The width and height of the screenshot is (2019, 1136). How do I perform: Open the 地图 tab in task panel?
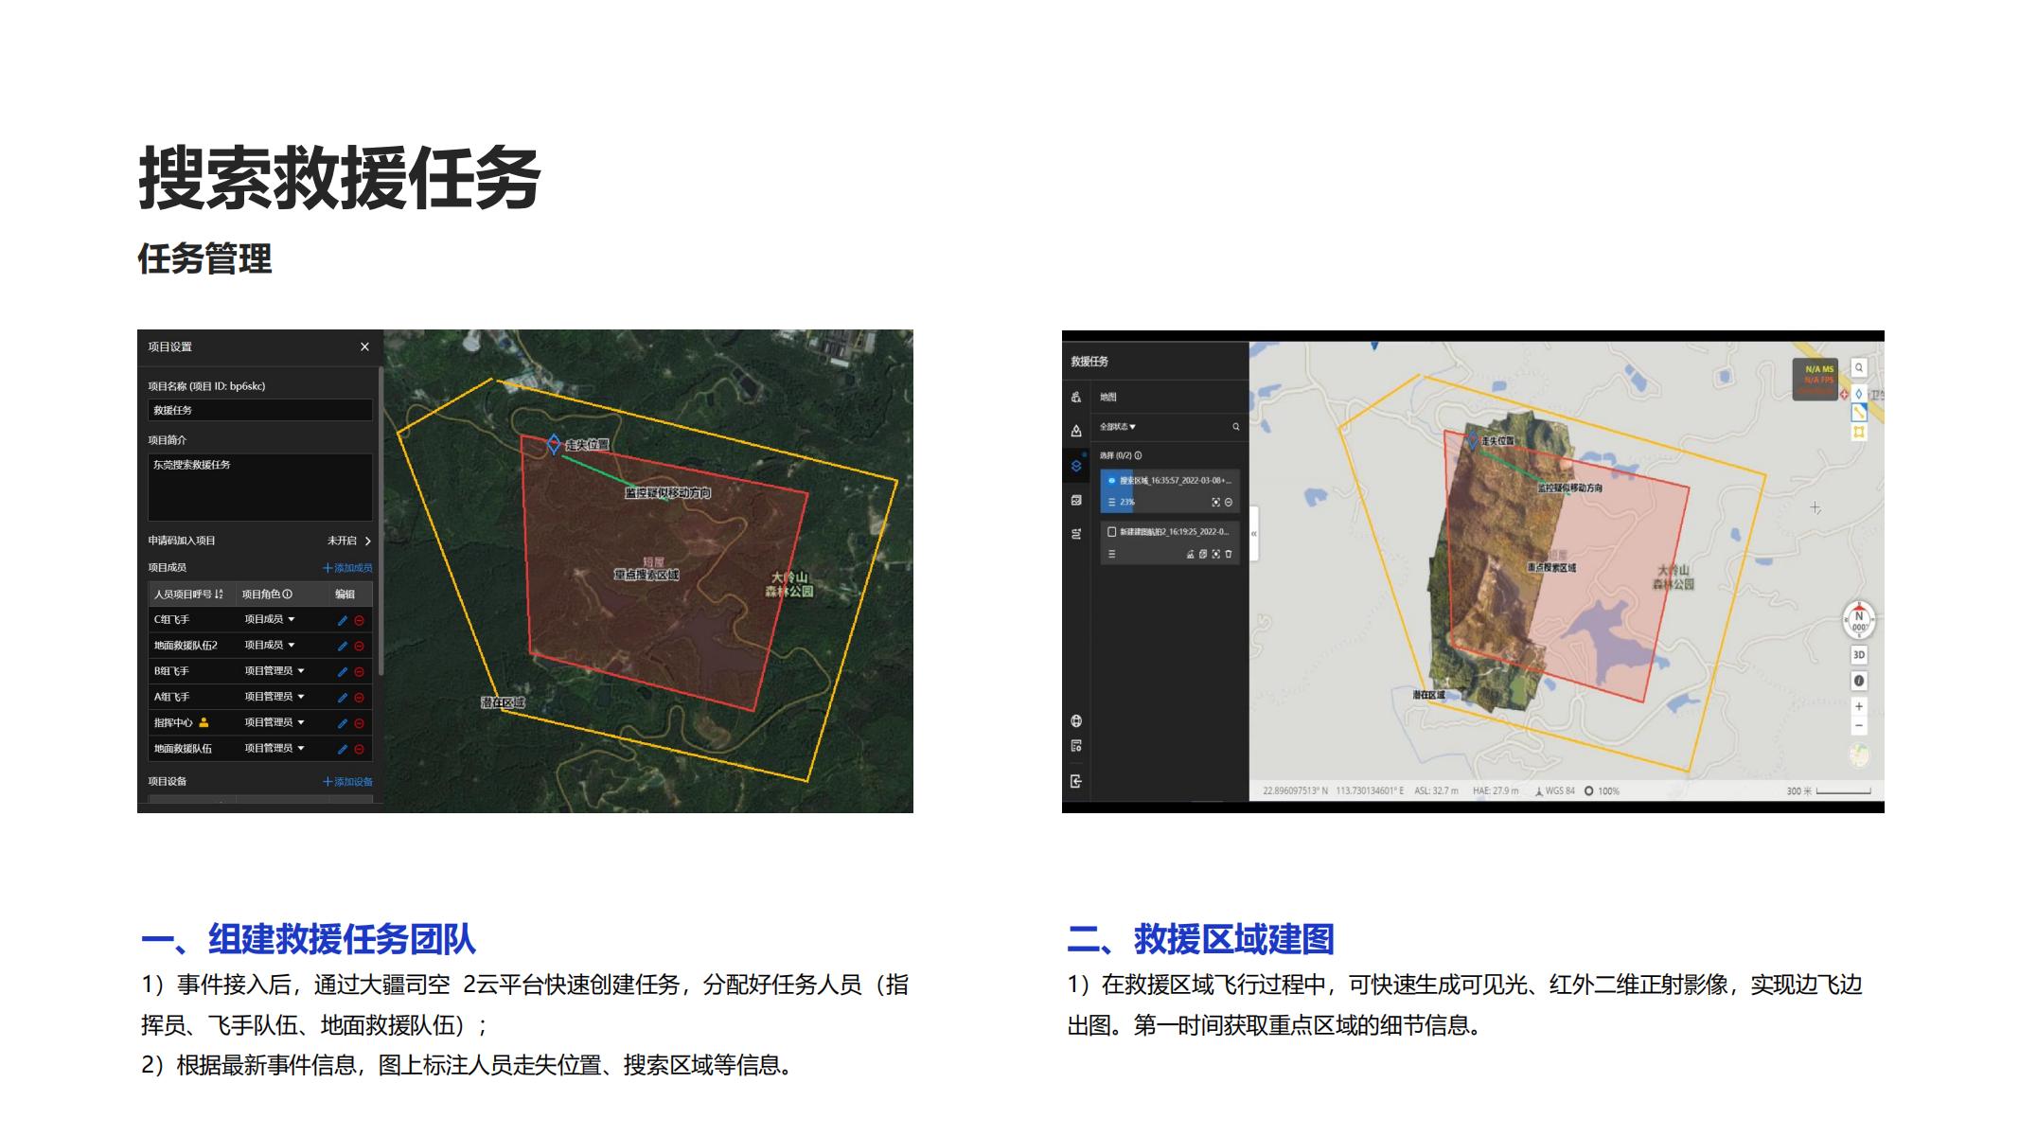pyautogui.click(x=1108, y=398)
